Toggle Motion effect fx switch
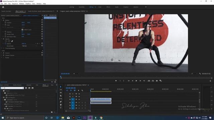The image size is (214, 120). tap(4, 20)
